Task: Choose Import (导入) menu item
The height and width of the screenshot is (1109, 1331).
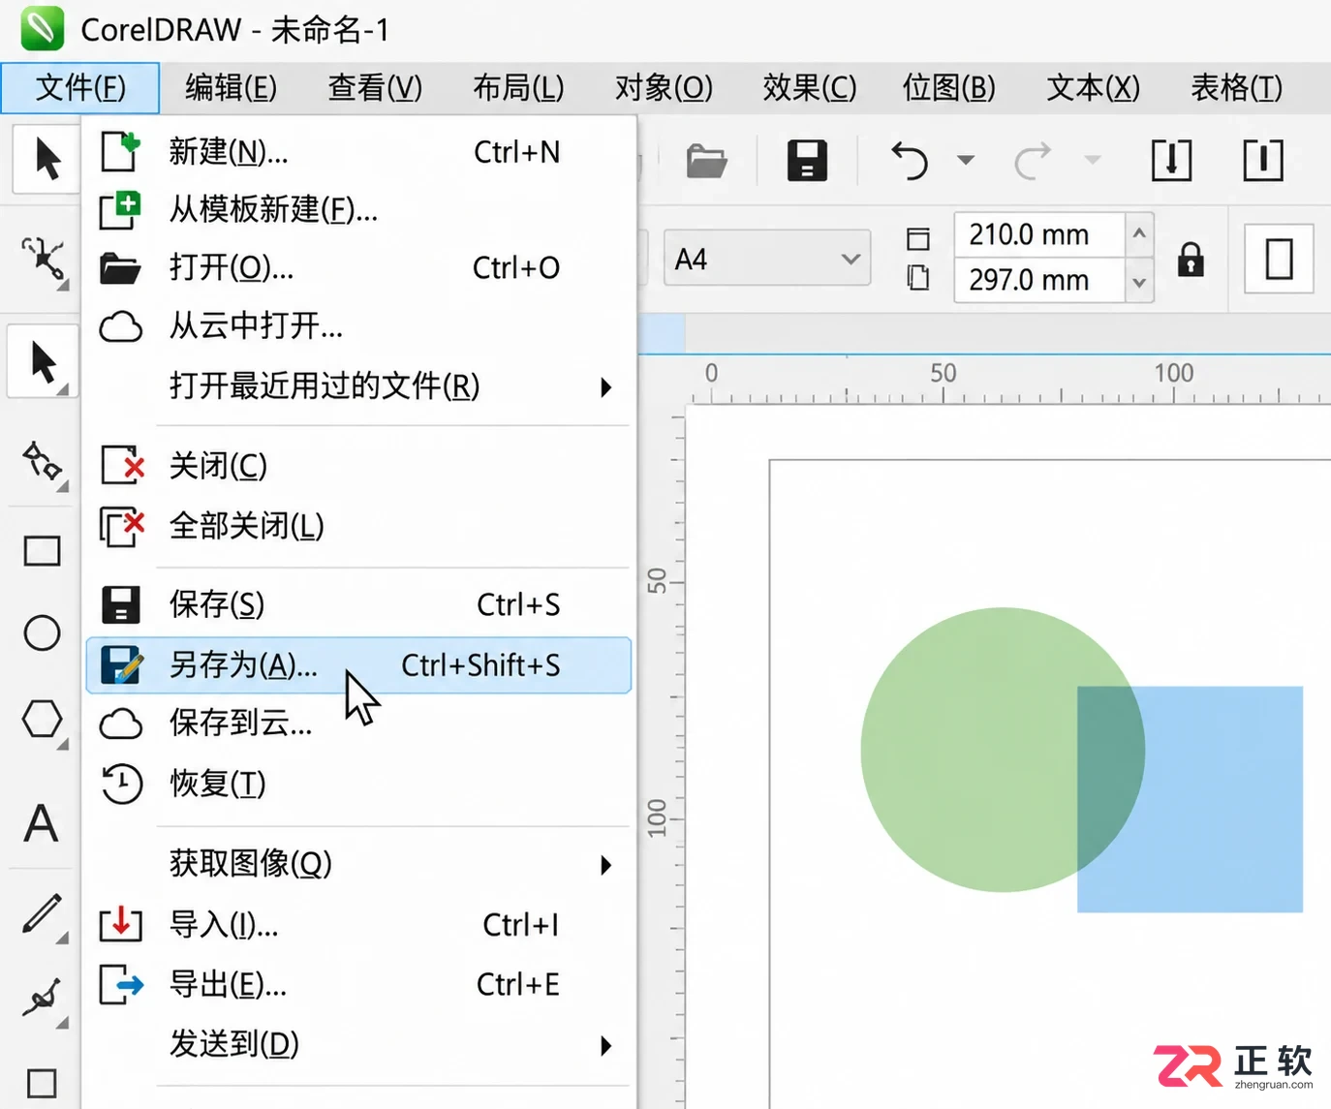Action: [358, 925]
